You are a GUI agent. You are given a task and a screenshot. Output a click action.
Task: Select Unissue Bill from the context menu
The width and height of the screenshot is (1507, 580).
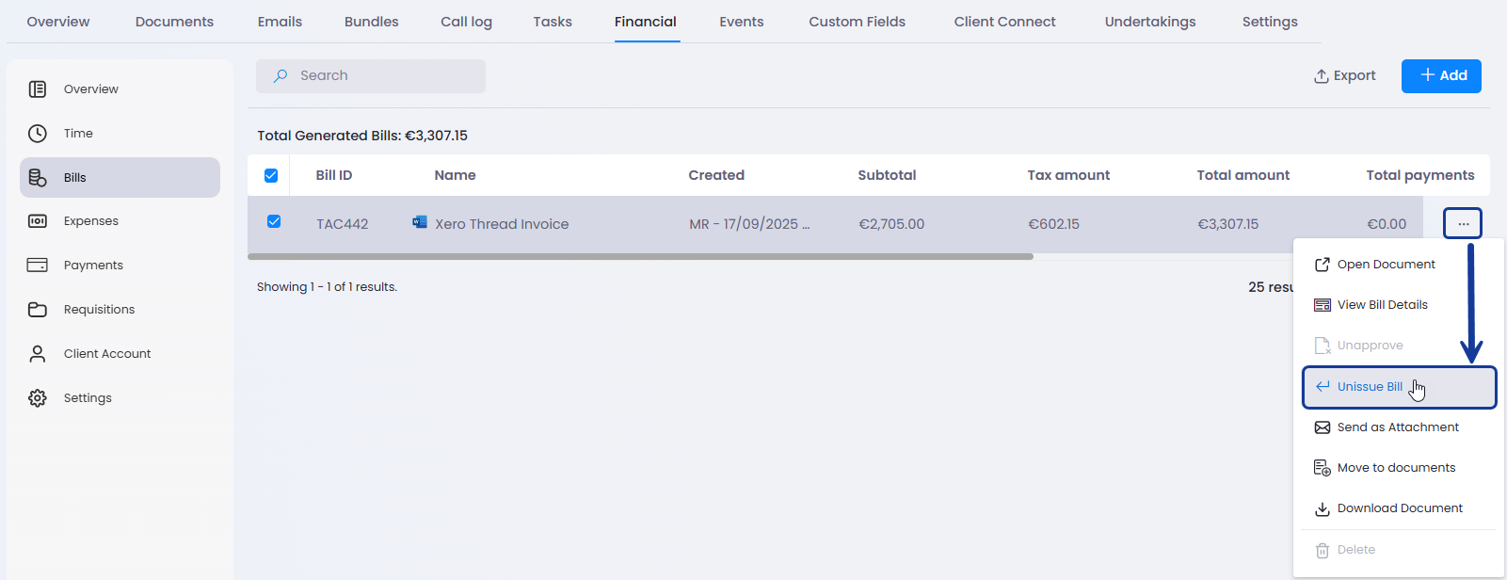[x=1370, y=387]
